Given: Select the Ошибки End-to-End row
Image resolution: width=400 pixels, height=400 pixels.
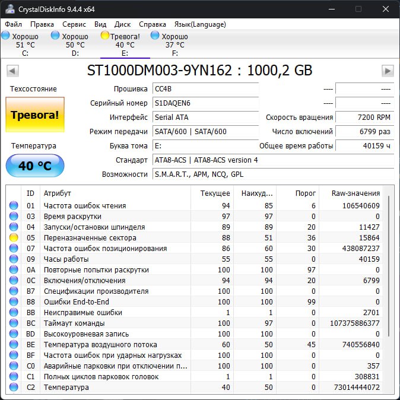Looking at the screenshot, I should click(195, 302).
